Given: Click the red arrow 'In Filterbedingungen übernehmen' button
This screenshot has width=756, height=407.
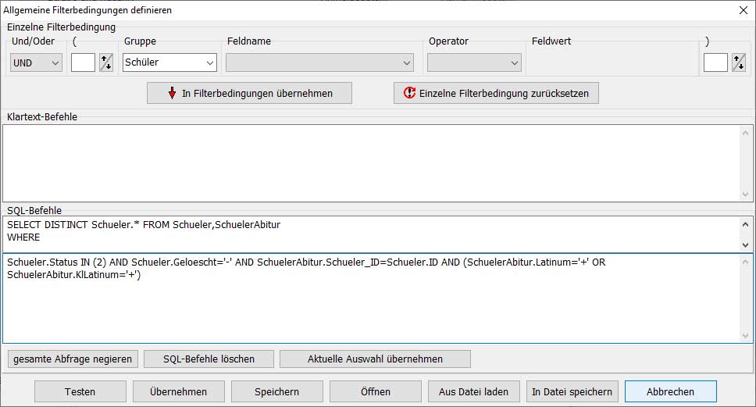Looking at the screenshot, I should (249, 93).
